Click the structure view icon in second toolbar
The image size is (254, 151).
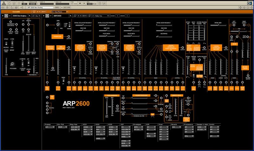tap(22, 7)
